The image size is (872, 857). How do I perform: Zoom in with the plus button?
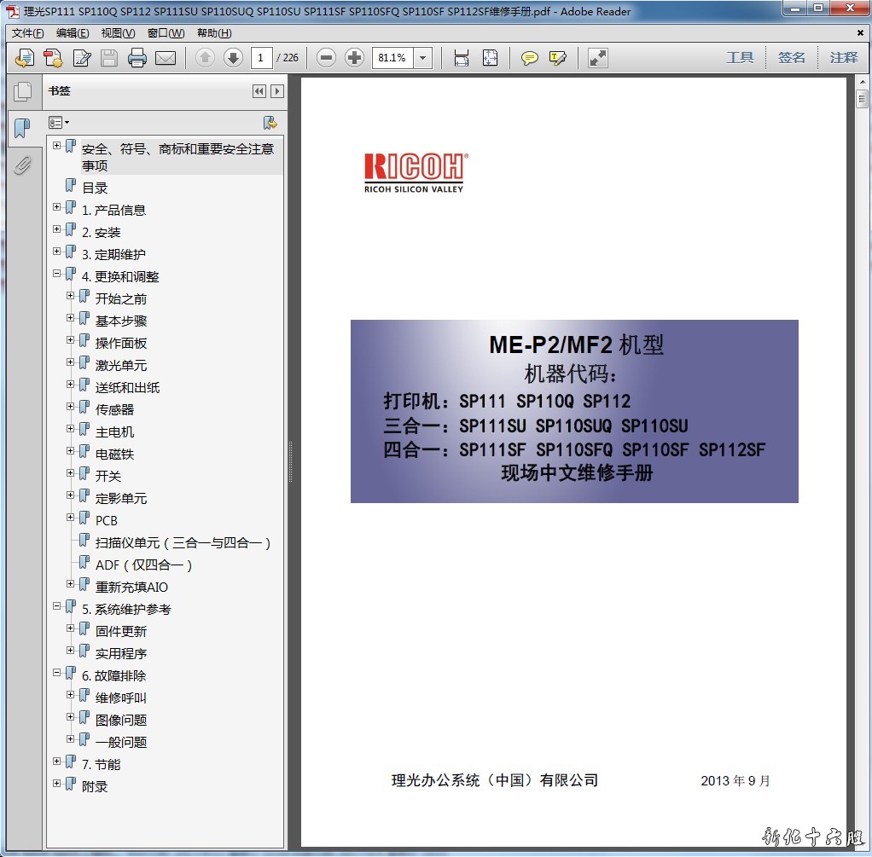pos(355,58)
